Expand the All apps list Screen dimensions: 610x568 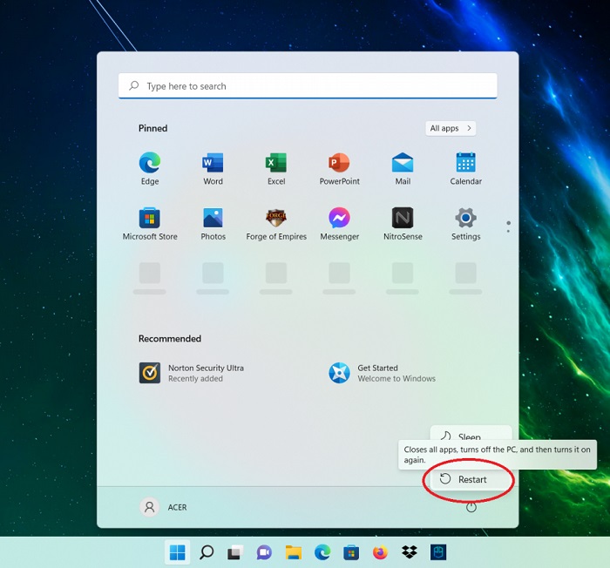click(x=451, y=129)
